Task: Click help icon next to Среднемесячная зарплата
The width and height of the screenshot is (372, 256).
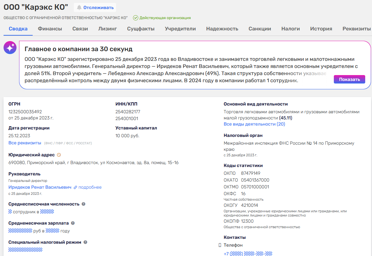Action: coord(73,223)
